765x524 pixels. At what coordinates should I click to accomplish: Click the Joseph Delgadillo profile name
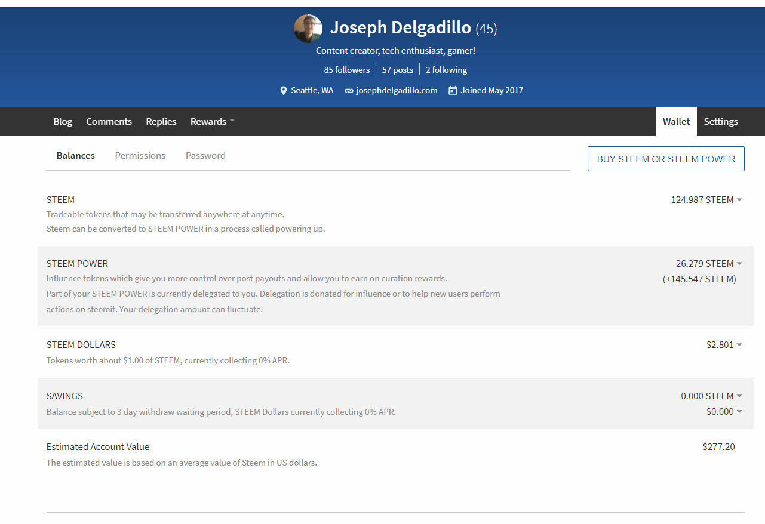click(400, 27)
